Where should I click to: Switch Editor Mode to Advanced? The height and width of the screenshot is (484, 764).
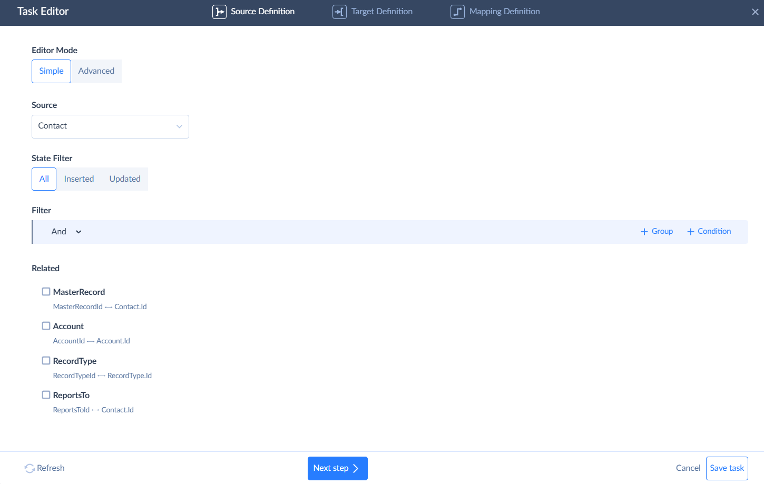[x=96, y=71]
